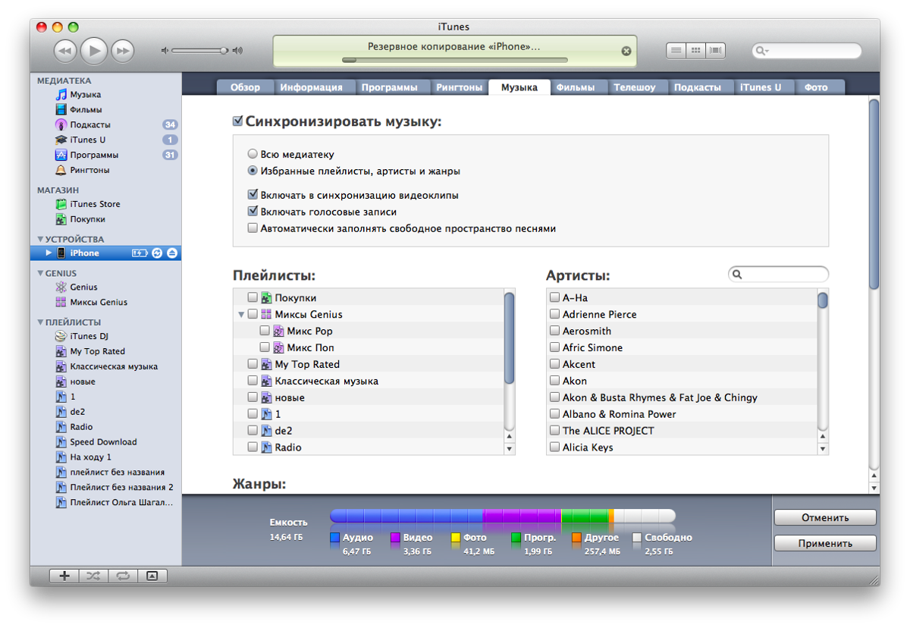Uncheck Включать в синхронизацию видеоклипы
Screen dimensions: 910x628
[x=253, y=195]
